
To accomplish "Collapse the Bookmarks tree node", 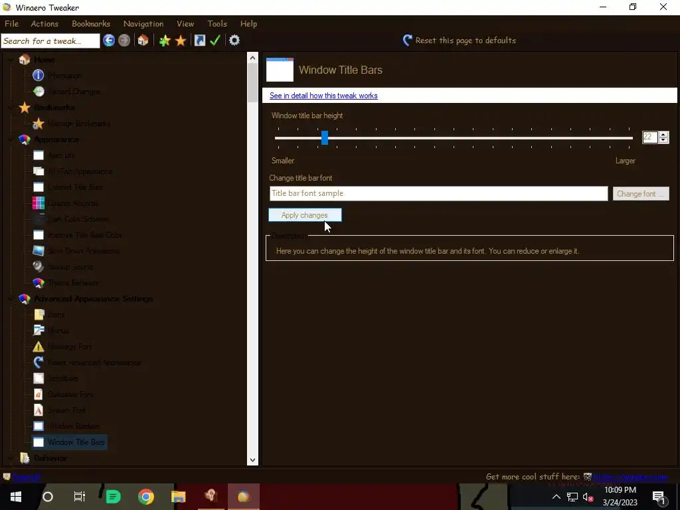I will [x=11, y=108].
